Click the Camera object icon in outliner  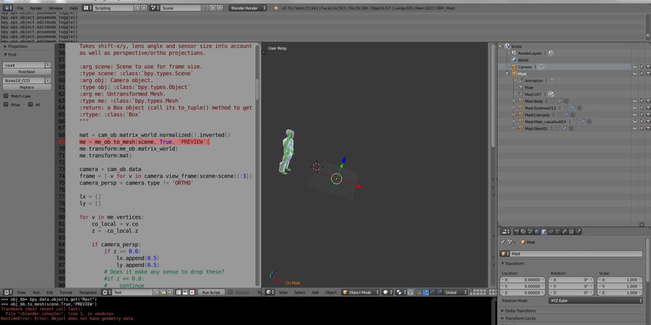pos(514,67)
